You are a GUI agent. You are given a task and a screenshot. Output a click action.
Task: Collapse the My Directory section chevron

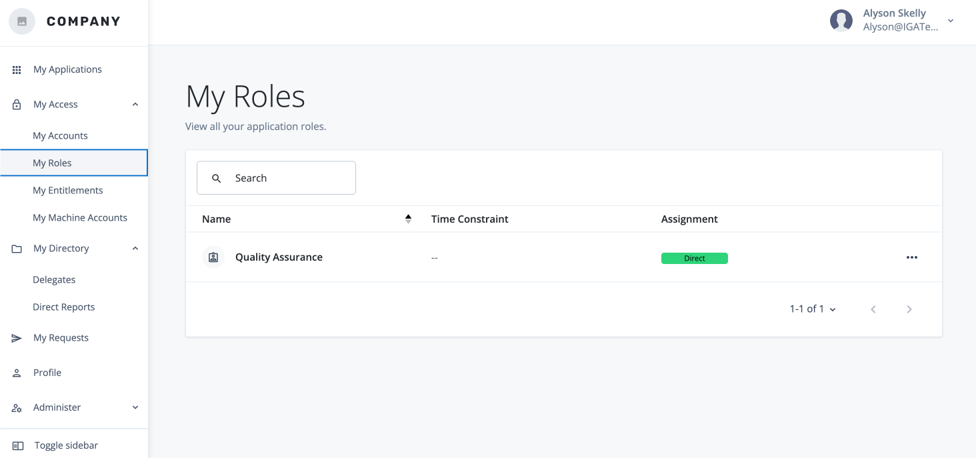[135, 249]
